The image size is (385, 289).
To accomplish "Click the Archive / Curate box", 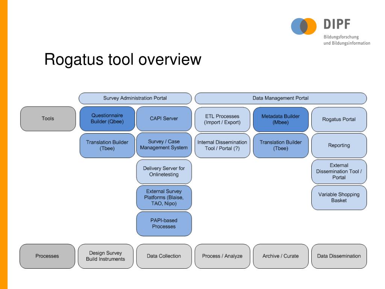I will coord(280,256).
